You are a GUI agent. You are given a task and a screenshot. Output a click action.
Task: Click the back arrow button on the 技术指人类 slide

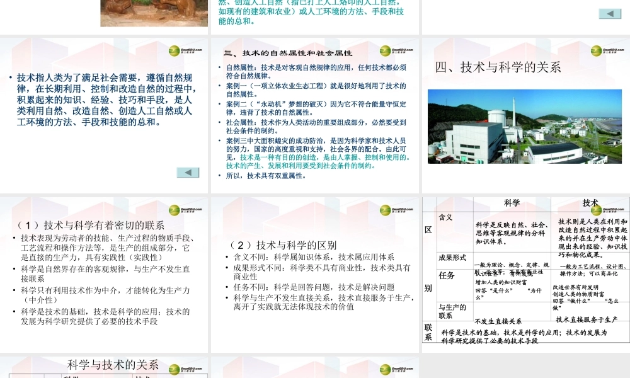[188, 173]
